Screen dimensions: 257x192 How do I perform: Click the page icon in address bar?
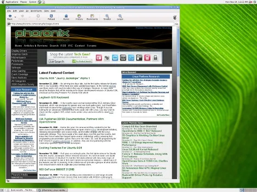[9, 24]
